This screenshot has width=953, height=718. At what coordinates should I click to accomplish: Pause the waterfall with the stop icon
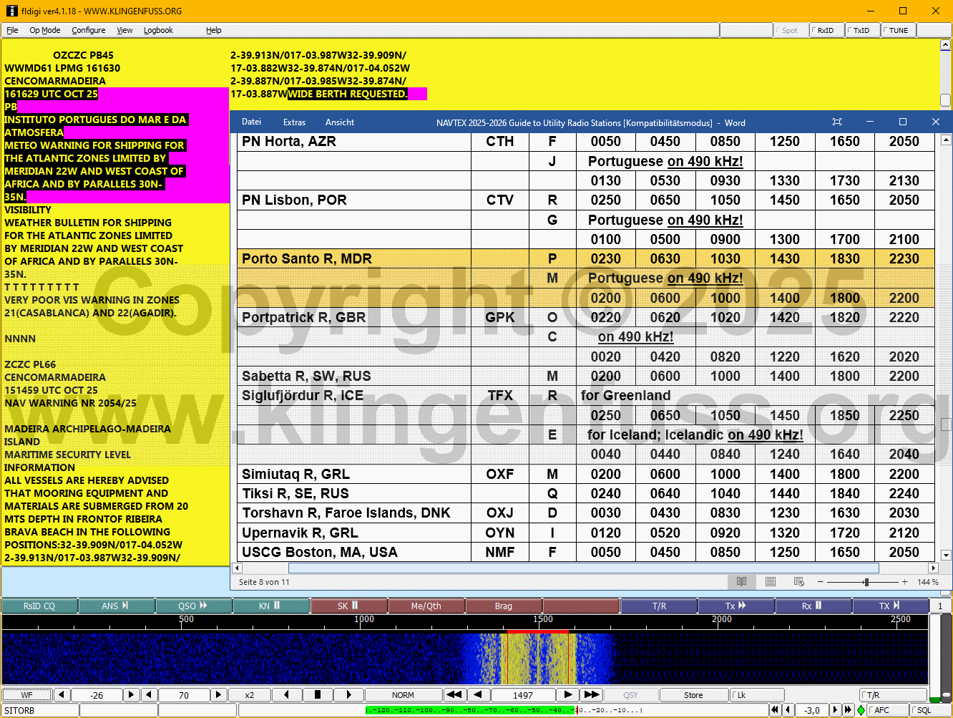(318, 694)
